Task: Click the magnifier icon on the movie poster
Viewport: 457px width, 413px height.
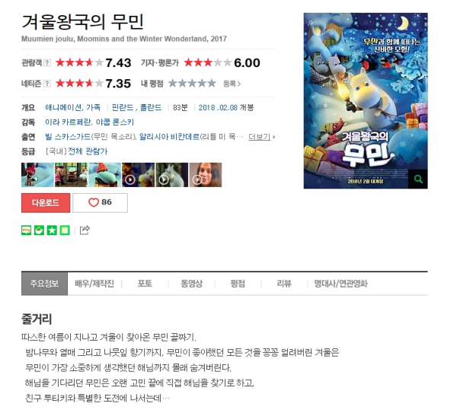Action: click(418, 179)
